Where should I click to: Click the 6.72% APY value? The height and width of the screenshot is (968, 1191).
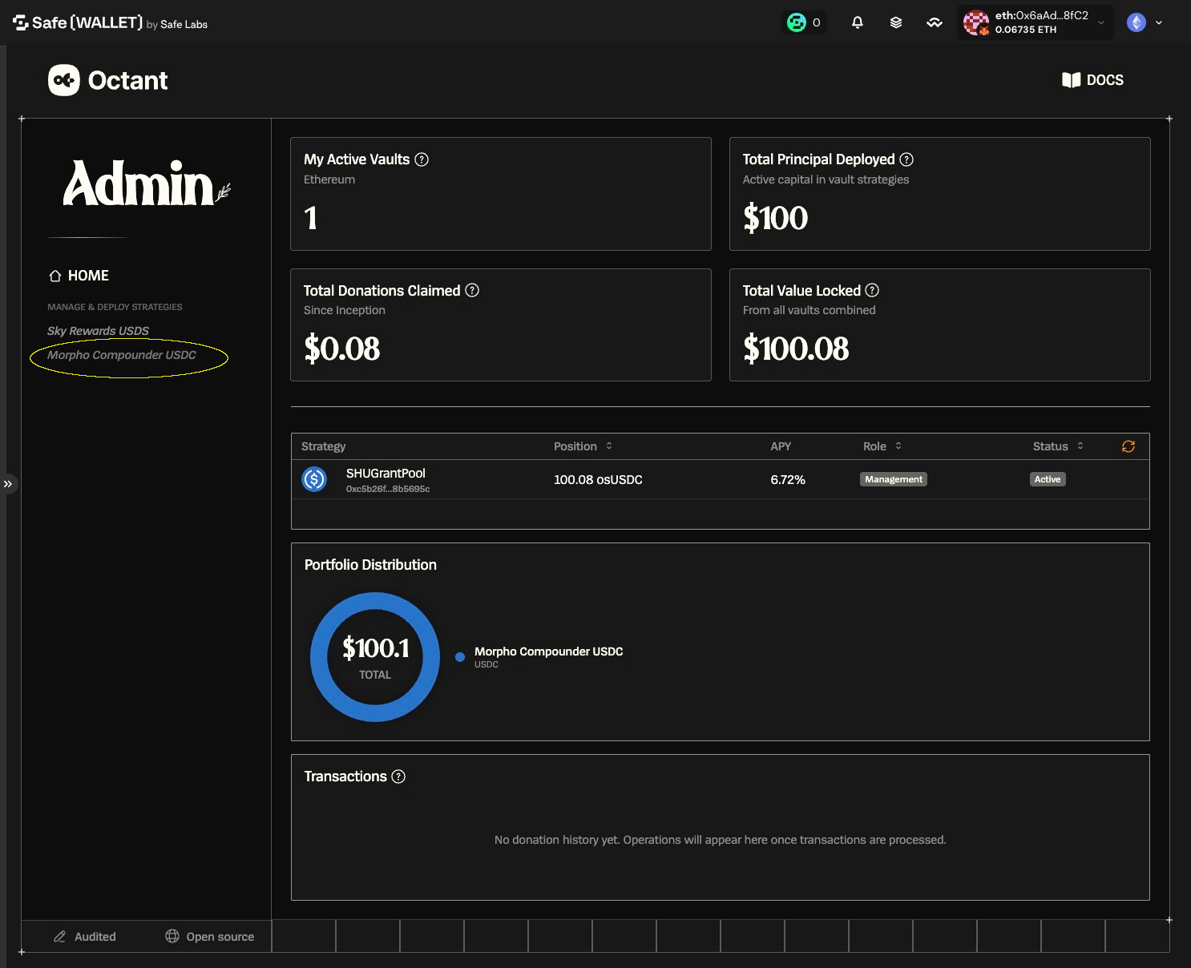(x=788, y=480)
